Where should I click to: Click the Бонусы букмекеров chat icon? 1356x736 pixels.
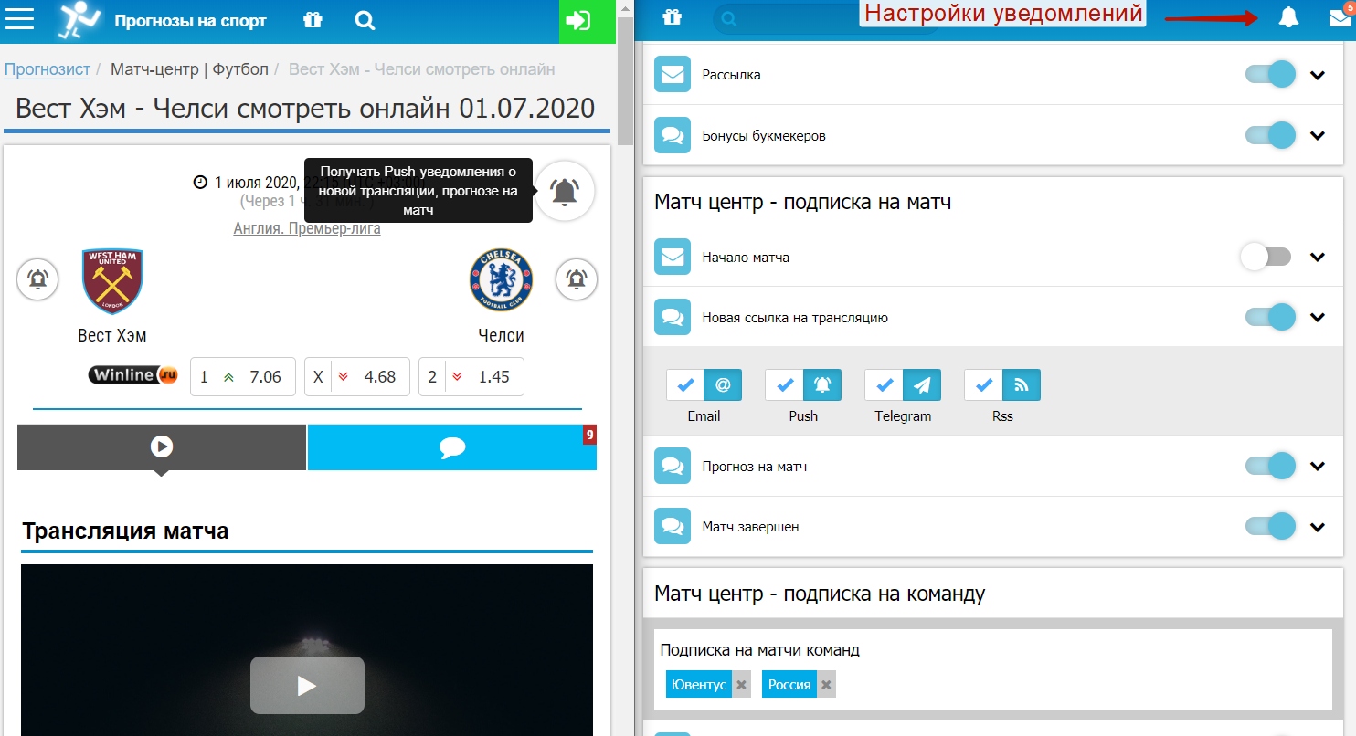point(673,135)
